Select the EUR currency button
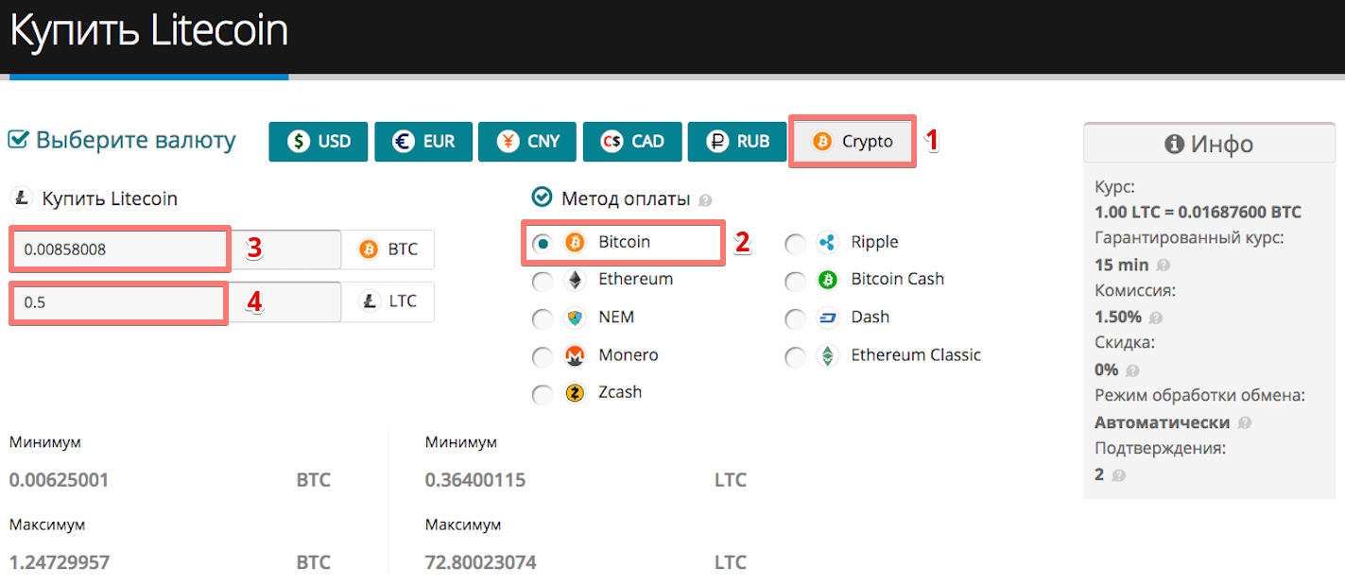 [423, 142]
